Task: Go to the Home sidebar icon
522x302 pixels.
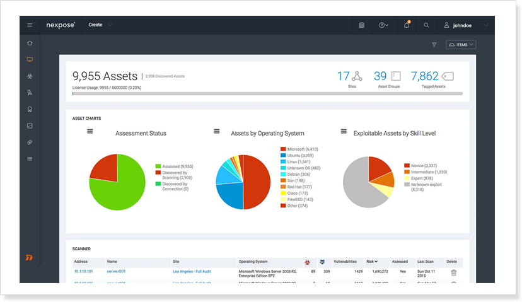Action: [x=30, y=44]
